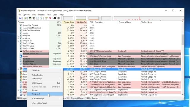Click the binoculars Find Handle icon
The width and height of the screenshot is (190, 107).
tap(55, 18)
